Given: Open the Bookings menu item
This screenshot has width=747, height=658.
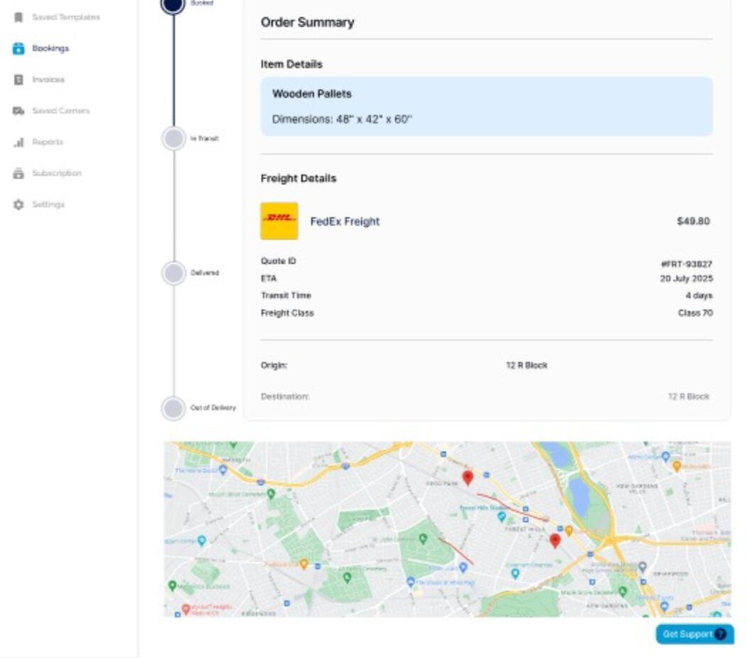Looking at the screenshot, I should tap(50, 48).
